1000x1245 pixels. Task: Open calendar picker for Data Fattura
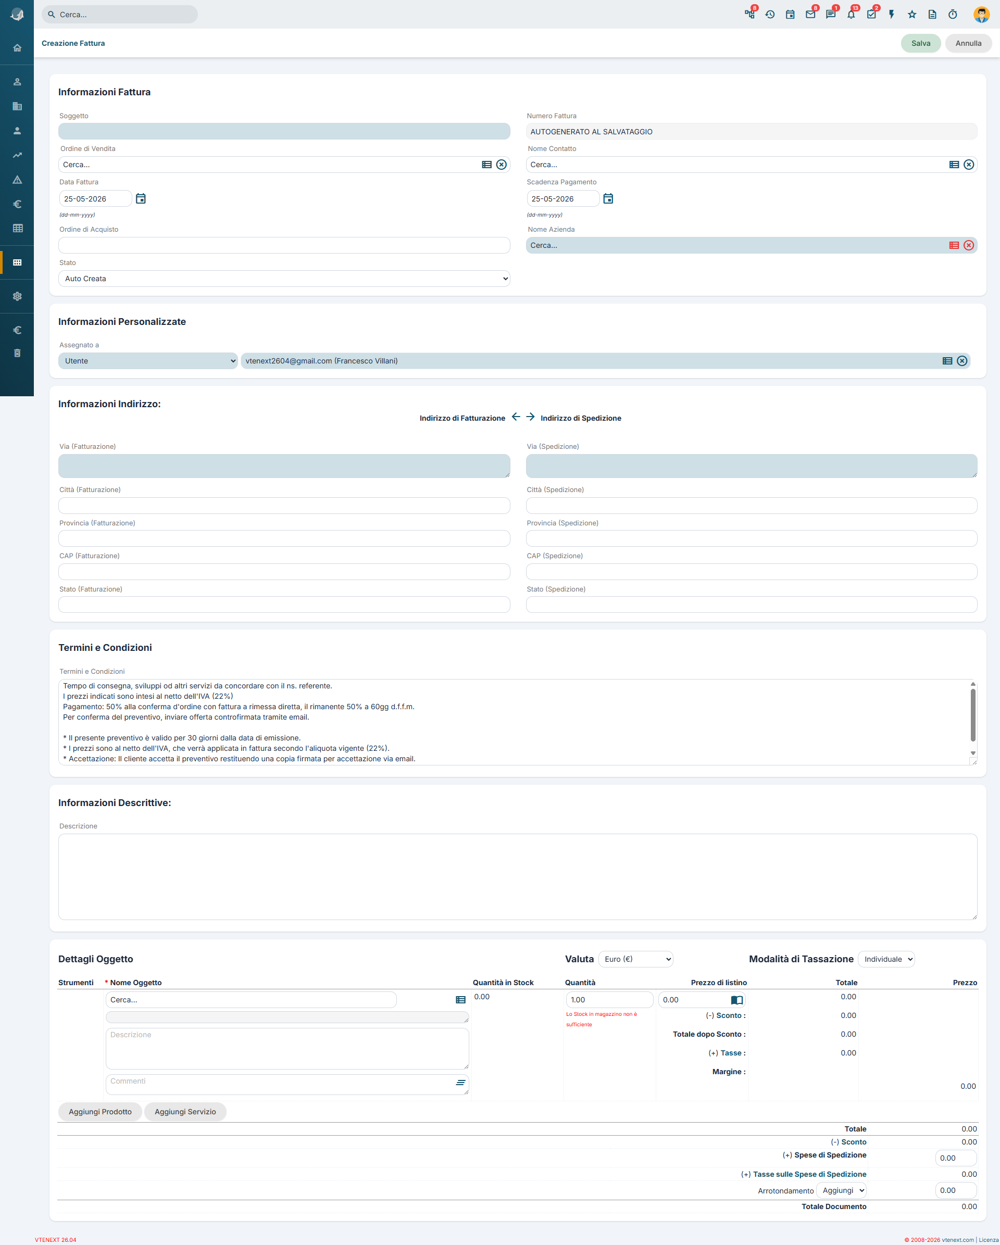(141, 198)
